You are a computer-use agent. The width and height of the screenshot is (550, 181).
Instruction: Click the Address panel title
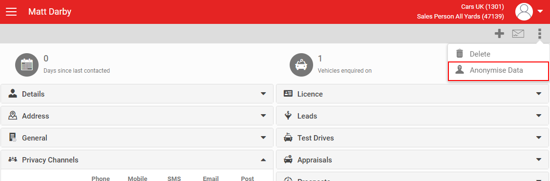[x=36, y=116]
